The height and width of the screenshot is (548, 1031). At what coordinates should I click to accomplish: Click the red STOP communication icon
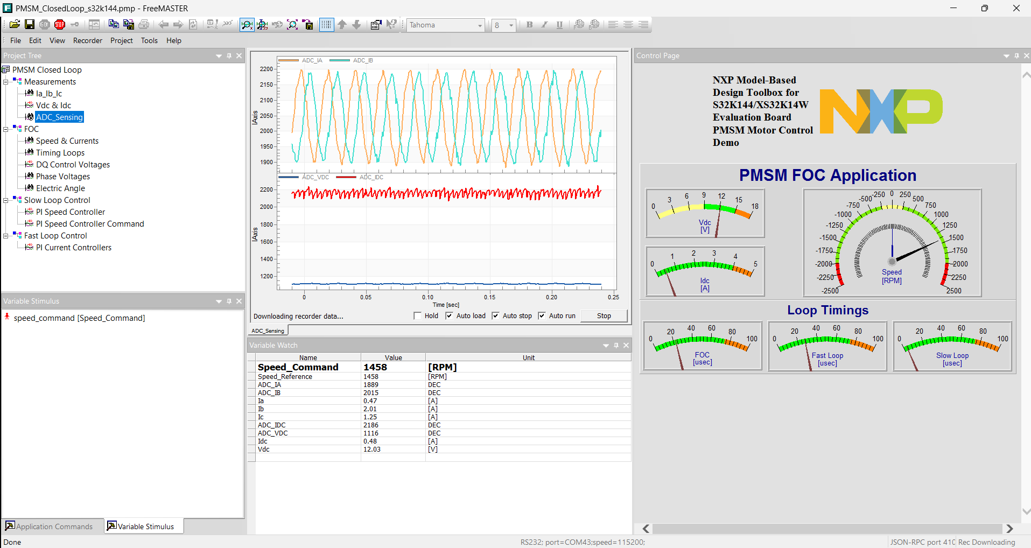[60, 25]
